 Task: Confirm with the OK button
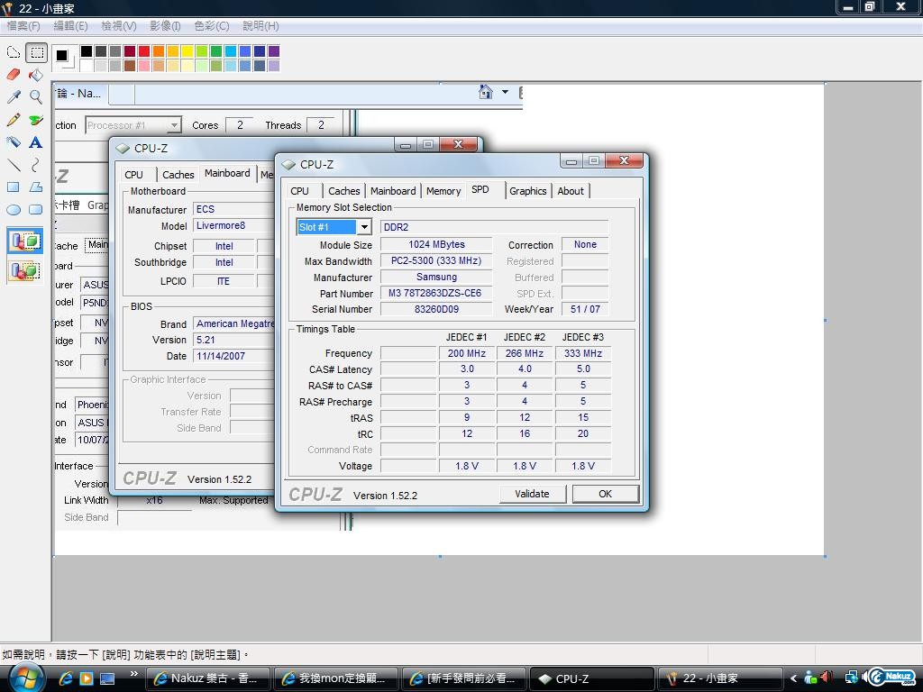point(605,495)
